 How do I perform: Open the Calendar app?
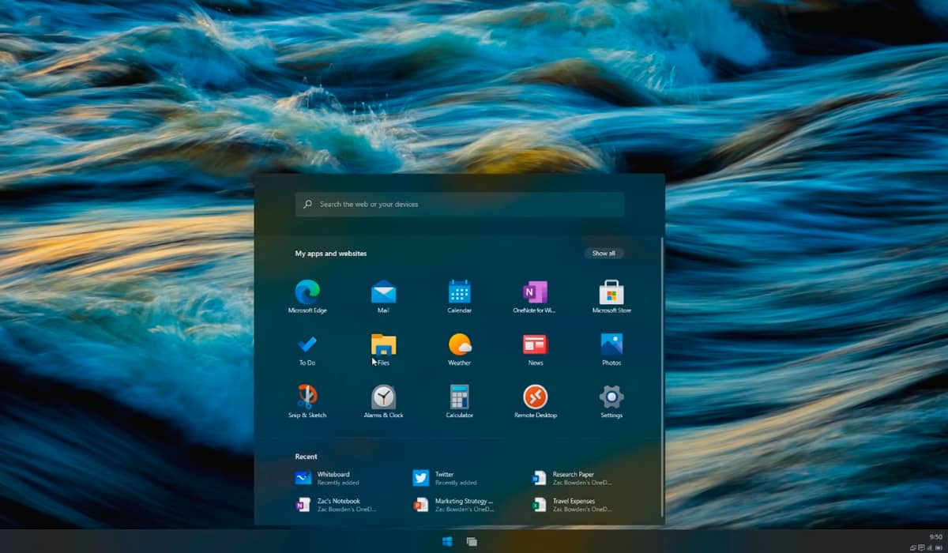[459, 292]
